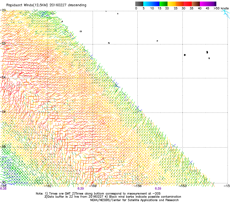Click the note line starting "Note: 1) Times are GMT"
The image size is (230, 202).
98,194
